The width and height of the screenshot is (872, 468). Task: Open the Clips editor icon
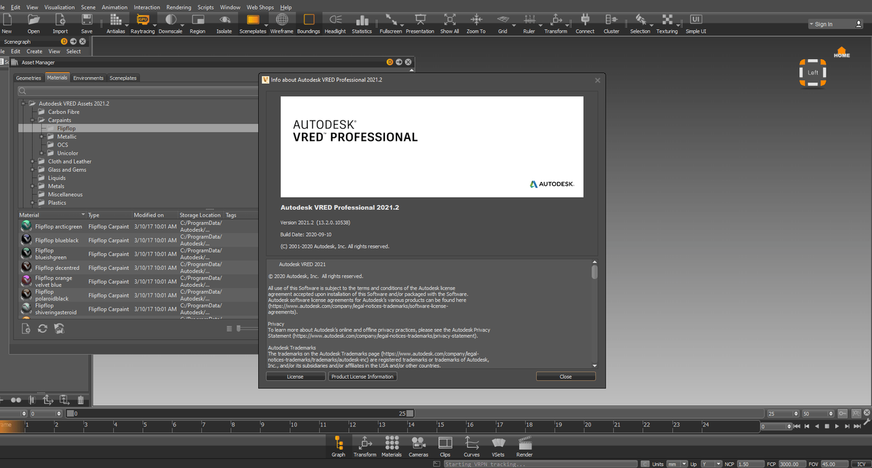coord(445,447)
